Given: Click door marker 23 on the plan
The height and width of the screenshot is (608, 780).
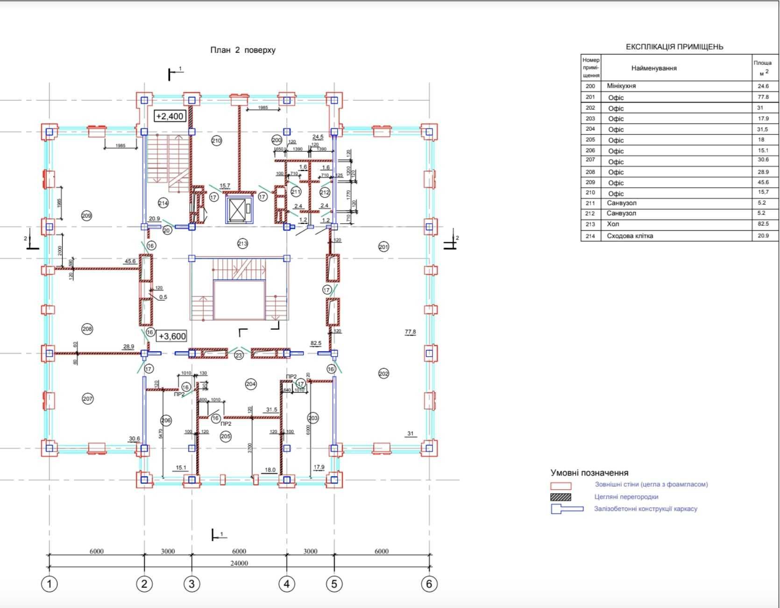Looking at the screenshot, I should click(x=239, y=355).
